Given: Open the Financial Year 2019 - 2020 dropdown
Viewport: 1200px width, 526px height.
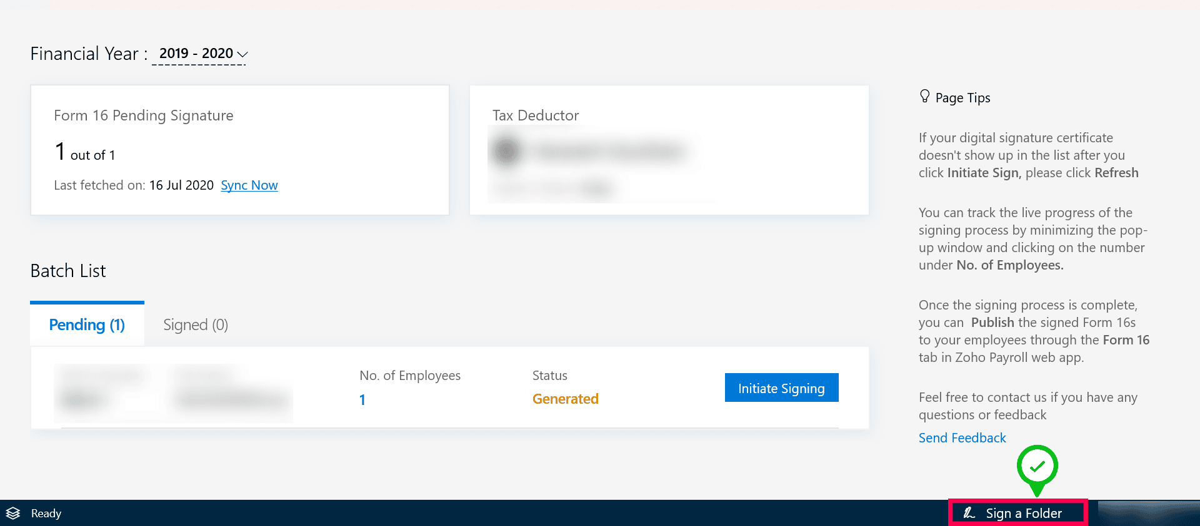Looking at the screenshot, I should point(196,54).
